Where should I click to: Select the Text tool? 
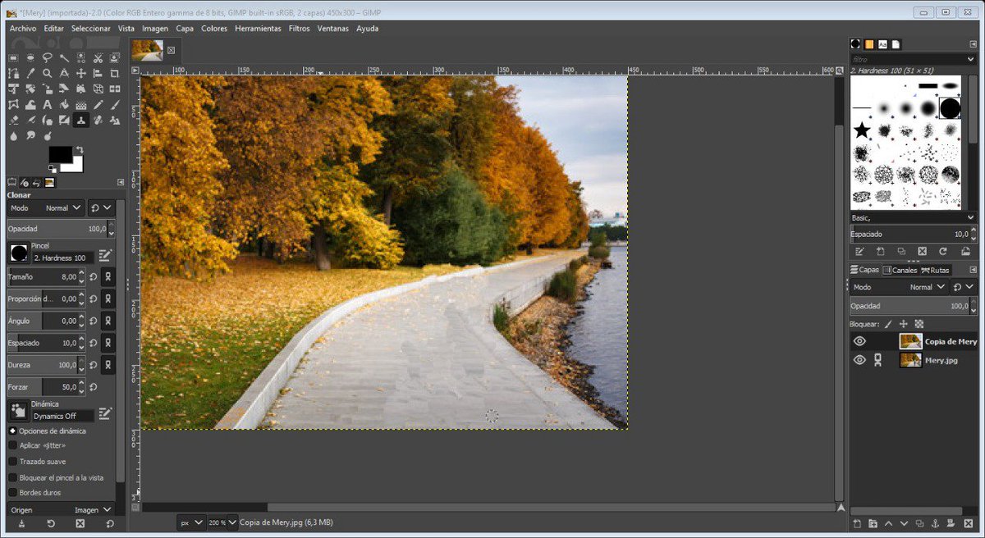[x=47, y=104]
